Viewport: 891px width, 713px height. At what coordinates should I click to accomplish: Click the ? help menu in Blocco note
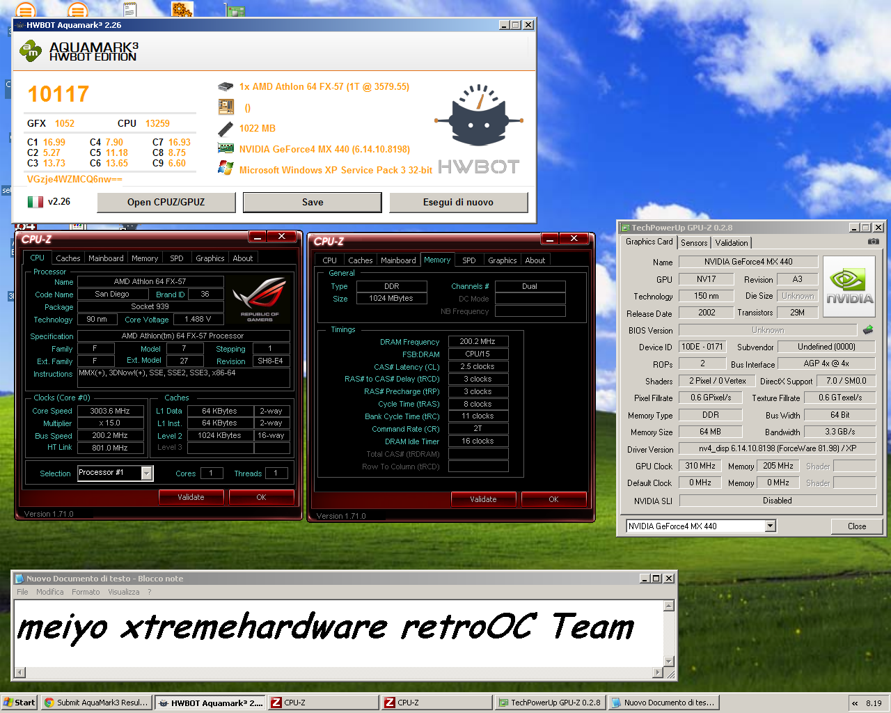pyautogui.click(x=149, y=592)
